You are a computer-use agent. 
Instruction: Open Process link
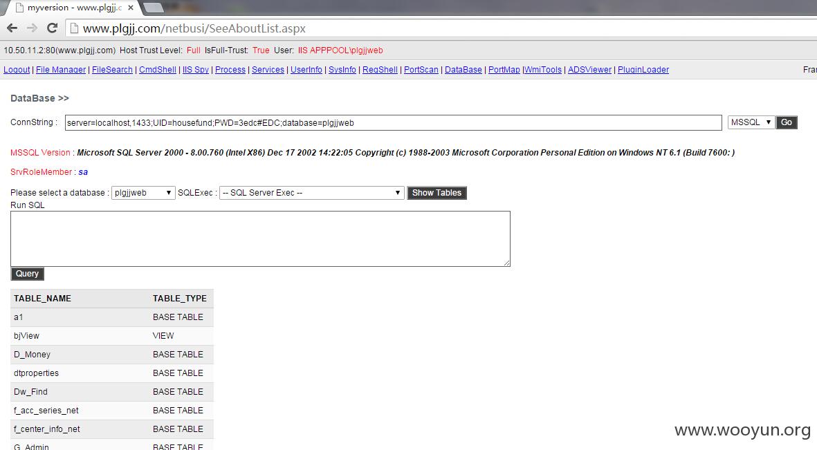tap(230, 70)
